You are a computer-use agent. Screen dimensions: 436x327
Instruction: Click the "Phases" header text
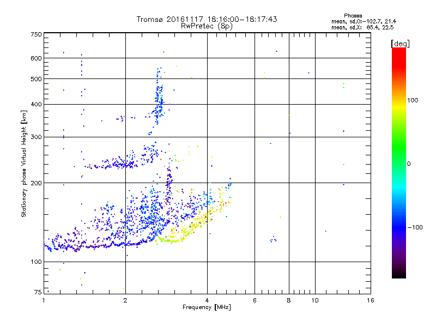click(x=353, y=16)
